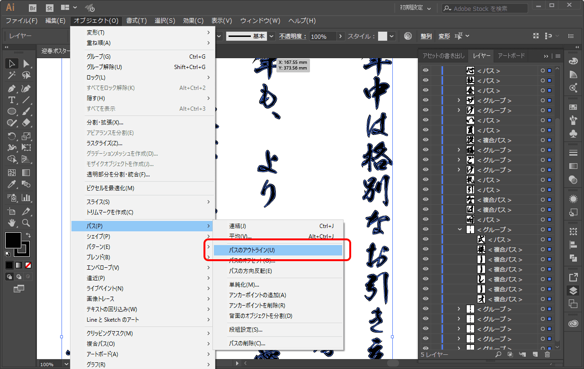This screenshot has height=369, width=584.
Task: Toggle visibility of the 式 path sublayer
Action: (x=425, y=239)
